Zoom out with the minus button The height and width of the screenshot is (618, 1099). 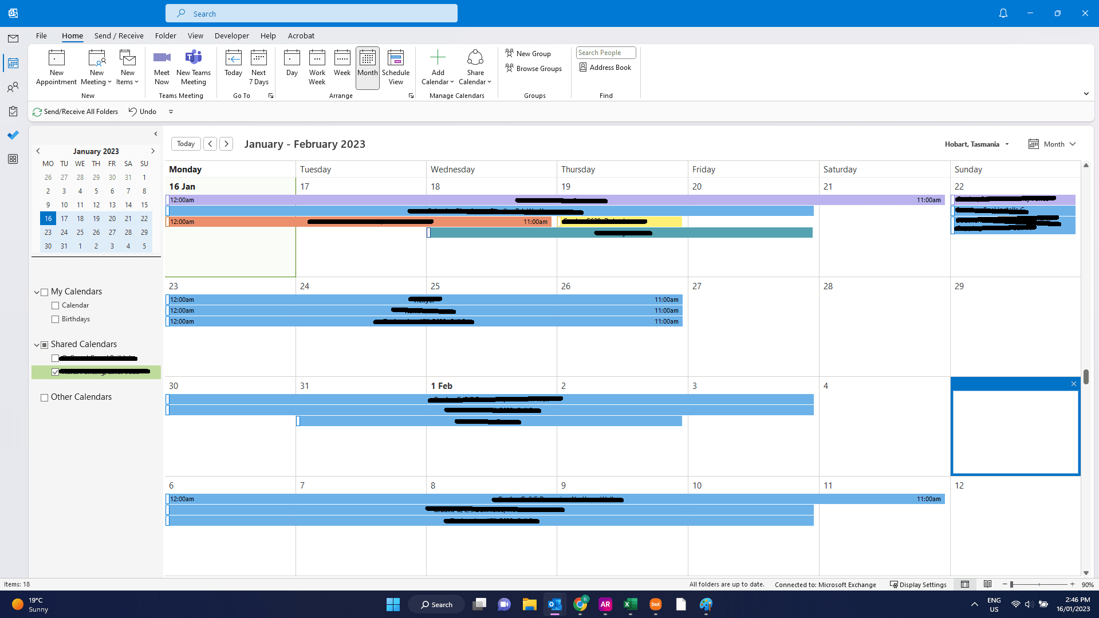(1005, 584)
